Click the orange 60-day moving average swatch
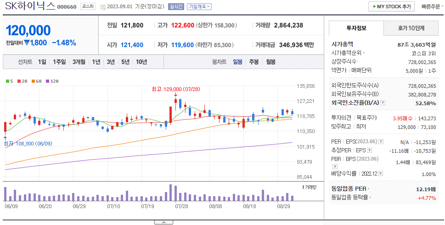This screenshot has height=225, width=445. (33, 81)
